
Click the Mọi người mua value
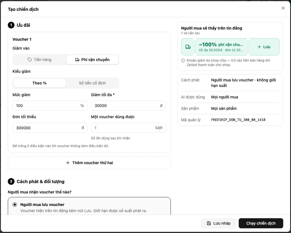tap(225, 97)
